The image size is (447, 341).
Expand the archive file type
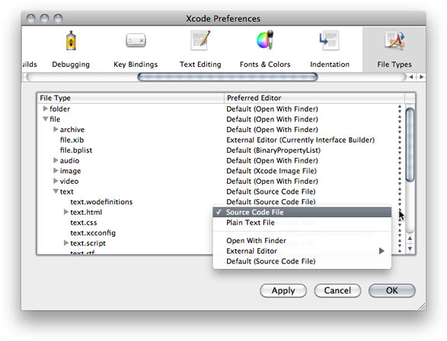coord(56,129)
